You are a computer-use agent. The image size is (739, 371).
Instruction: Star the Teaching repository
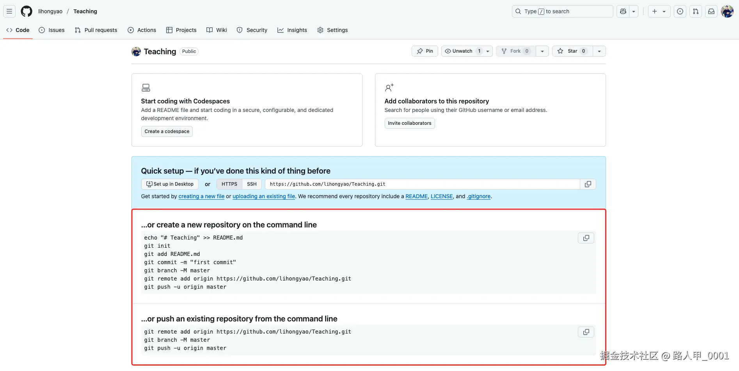tap(572, 51)
